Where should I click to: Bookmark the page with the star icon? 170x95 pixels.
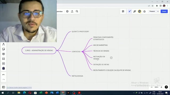[x=152, y=6]
